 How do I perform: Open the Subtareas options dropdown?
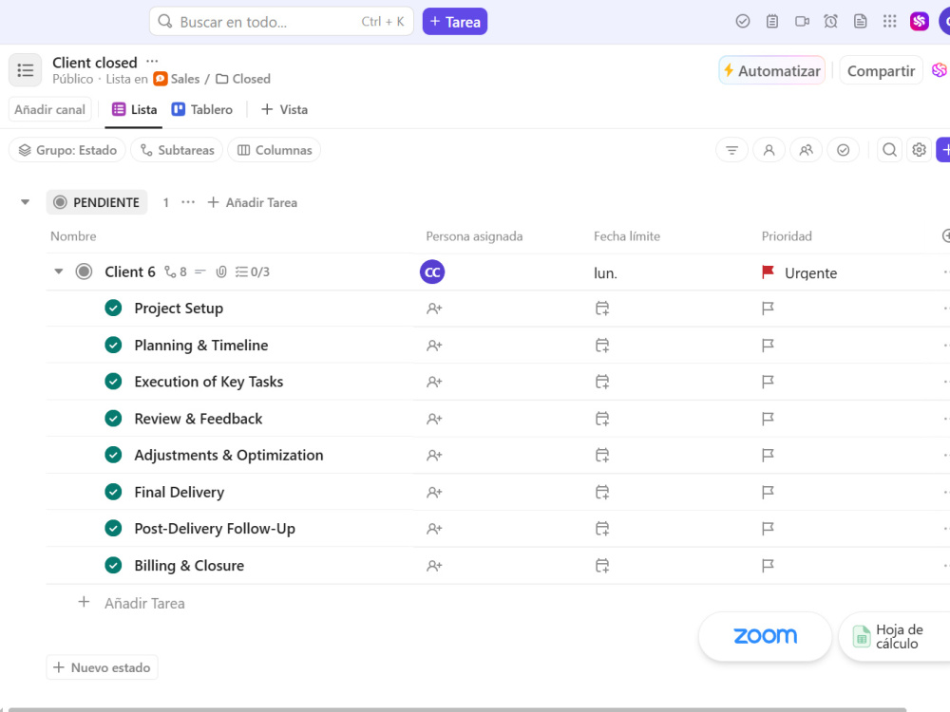click(x=177, y=150)
